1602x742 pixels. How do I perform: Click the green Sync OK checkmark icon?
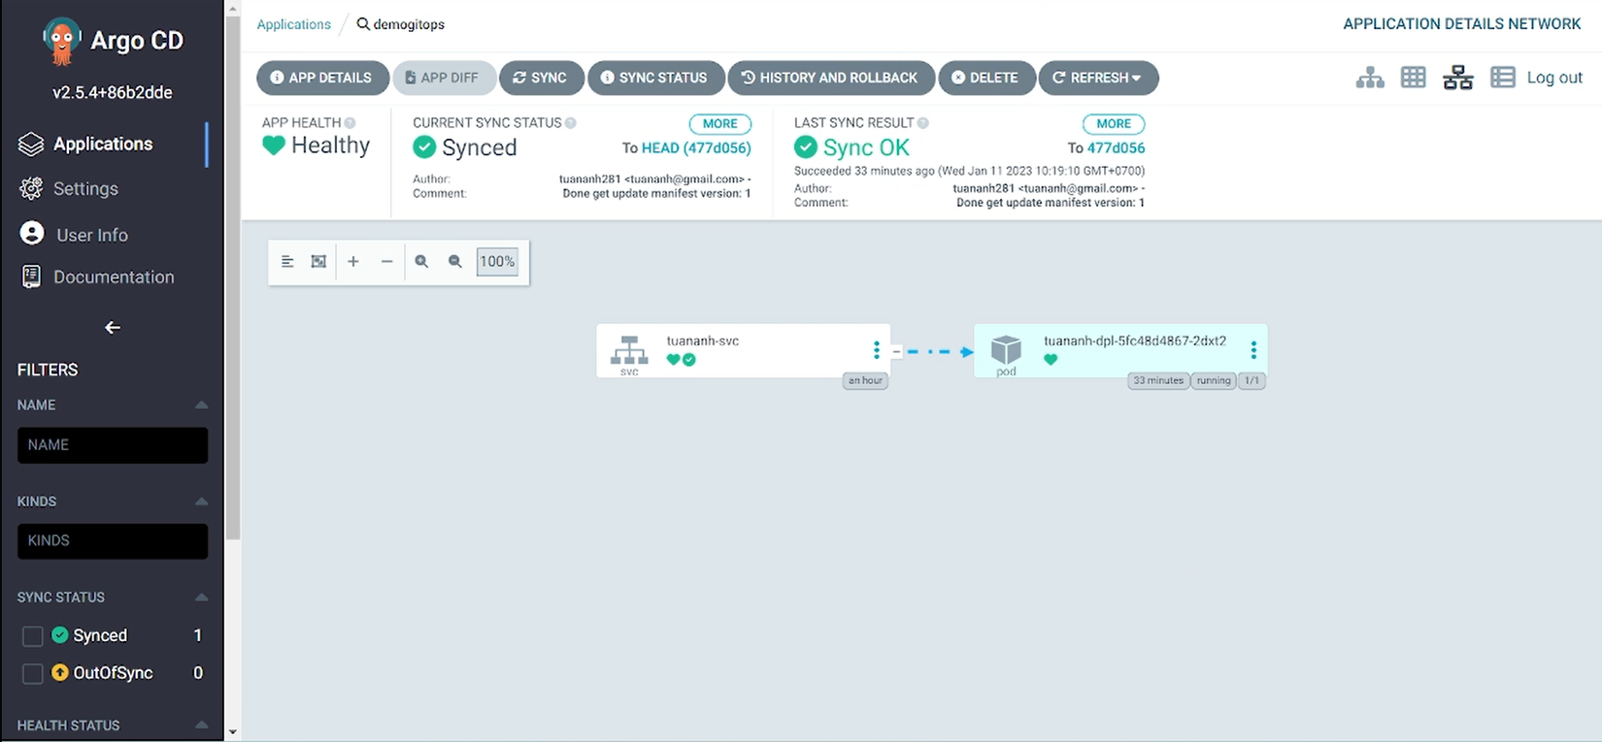coord(806,147)
